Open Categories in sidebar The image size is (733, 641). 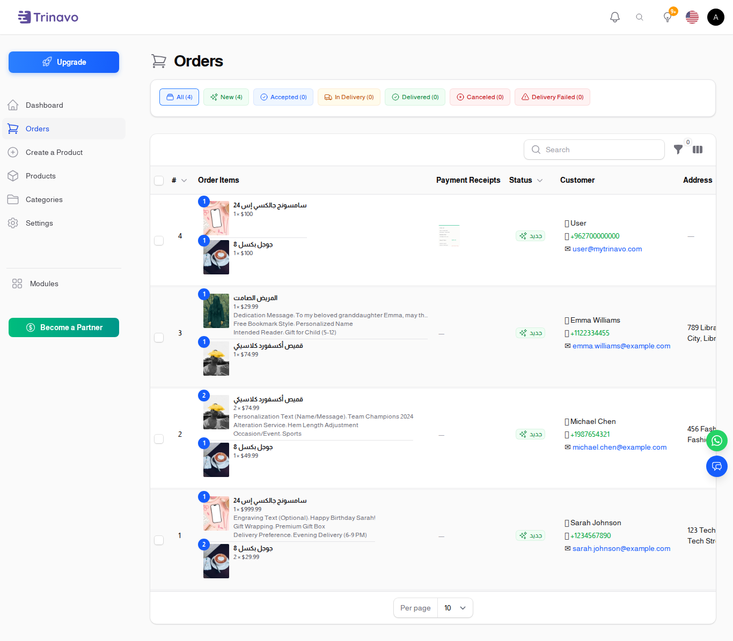(64, 199)
